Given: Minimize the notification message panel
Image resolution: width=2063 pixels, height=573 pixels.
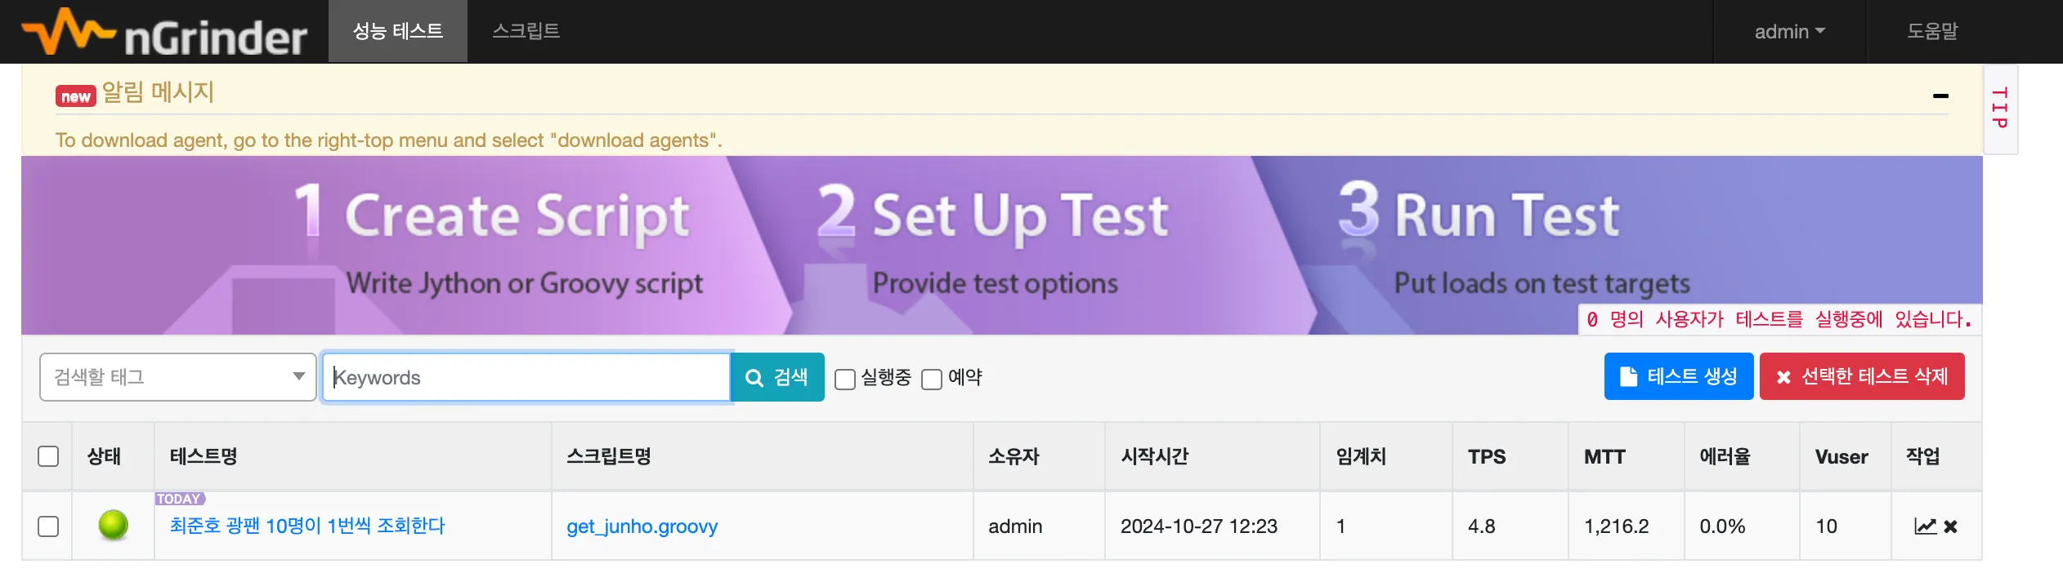Looking at the screenshot, I should tap(1940, 96).
